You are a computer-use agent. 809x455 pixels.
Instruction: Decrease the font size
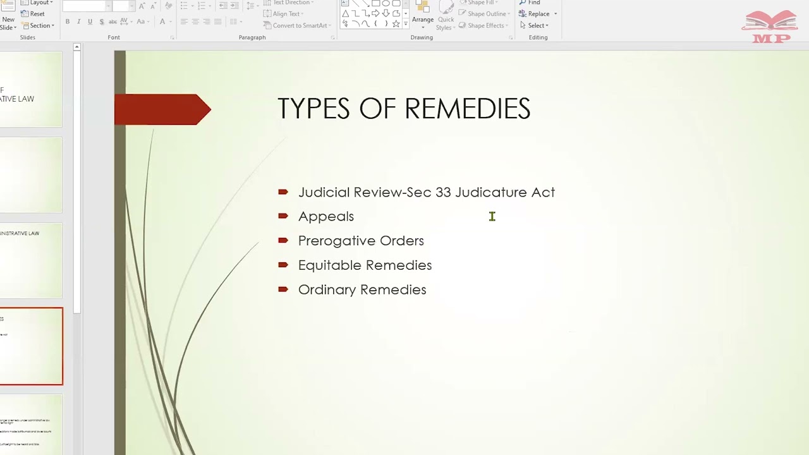click(x=153, y=6)
